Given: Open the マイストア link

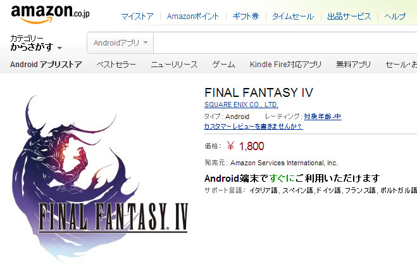Looking at the screenshot, I should pos(137,16).
